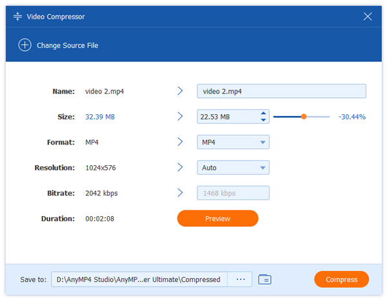
Task: Click the arrow icon in Resolution row
Action: (180, 168)
